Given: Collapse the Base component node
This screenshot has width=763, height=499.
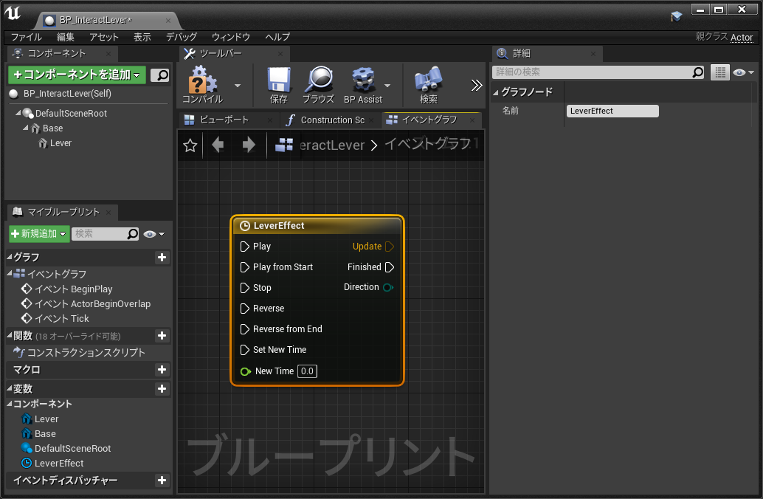Looking at the screenshot, I should (25, 128).
